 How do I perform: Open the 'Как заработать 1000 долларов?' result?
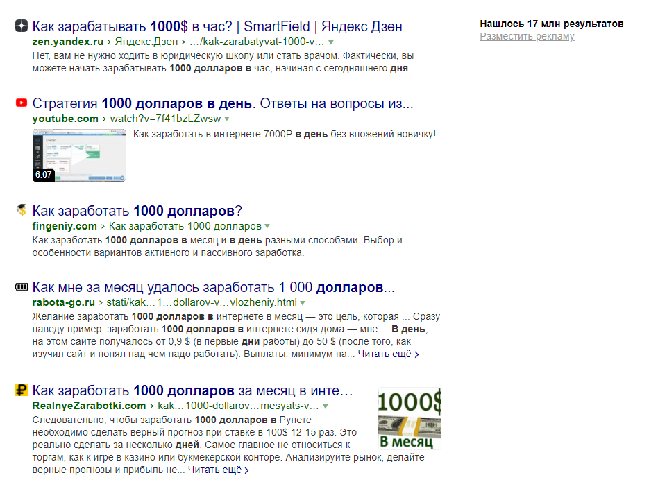[x=137, y=211]
